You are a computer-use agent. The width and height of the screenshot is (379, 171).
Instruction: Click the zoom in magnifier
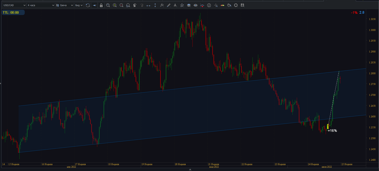click(115, 5)
